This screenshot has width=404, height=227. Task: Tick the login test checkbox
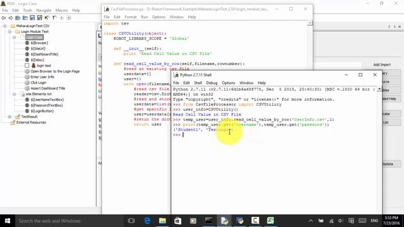click(x=27, y=66)
